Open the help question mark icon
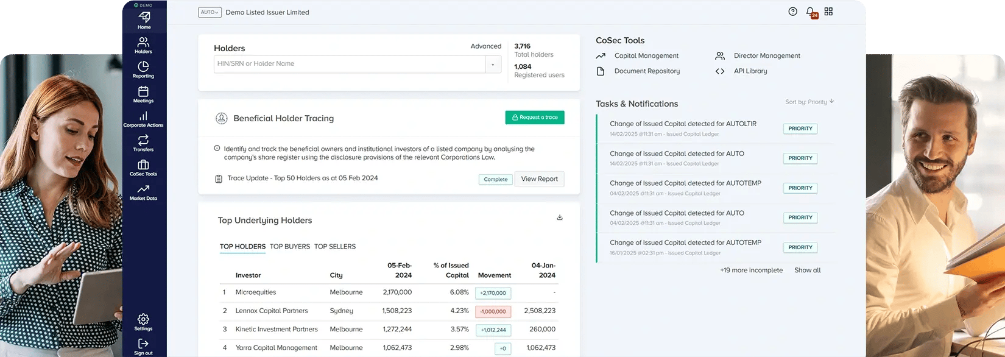This screenshot has width=1005, height=357. (x=792, y=12)
